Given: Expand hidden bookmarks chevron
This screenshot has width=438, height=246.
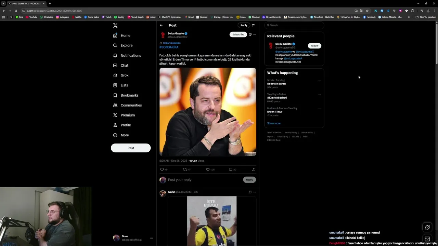Looking at the screenshot, I should pyautogui.click(x=409, y=17).
